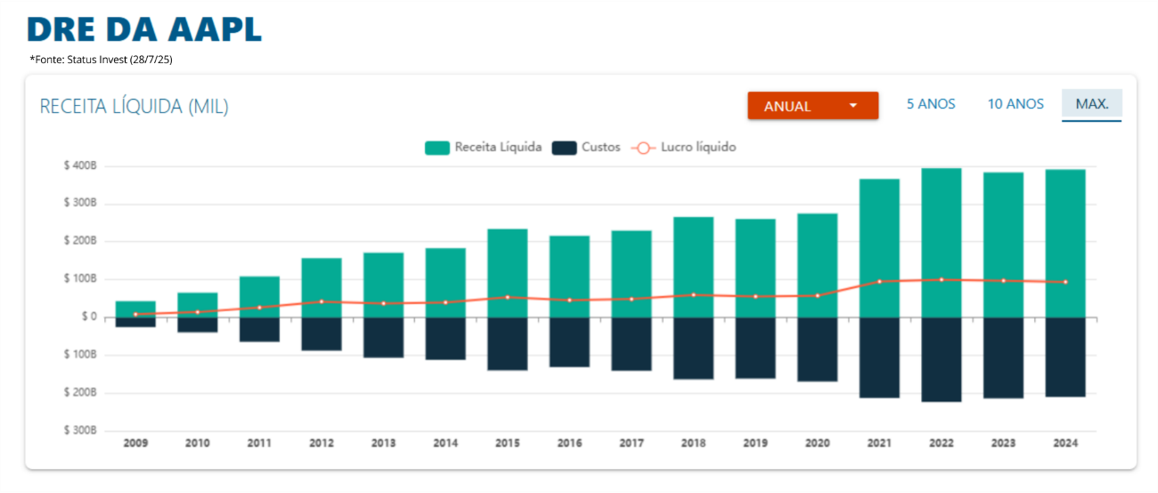Click the Lucro líquido data point for 2021
1158x493 pixels.
coord(879,281)
